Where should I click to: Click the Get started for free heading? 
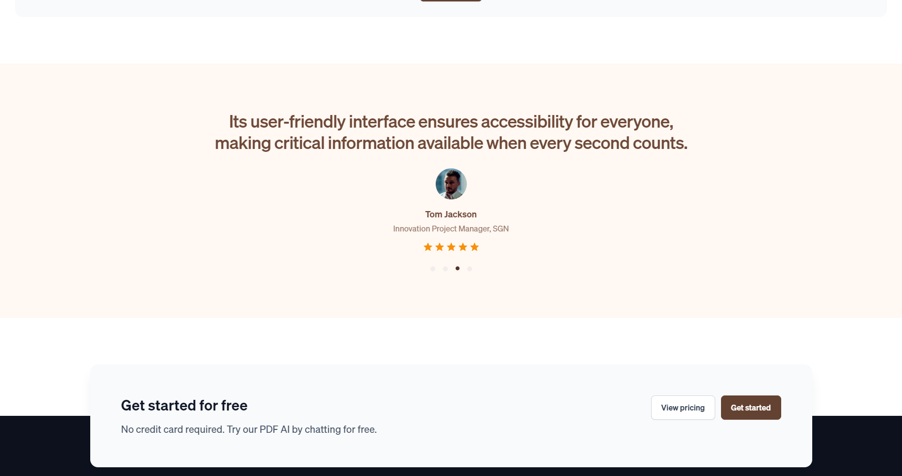184,405
